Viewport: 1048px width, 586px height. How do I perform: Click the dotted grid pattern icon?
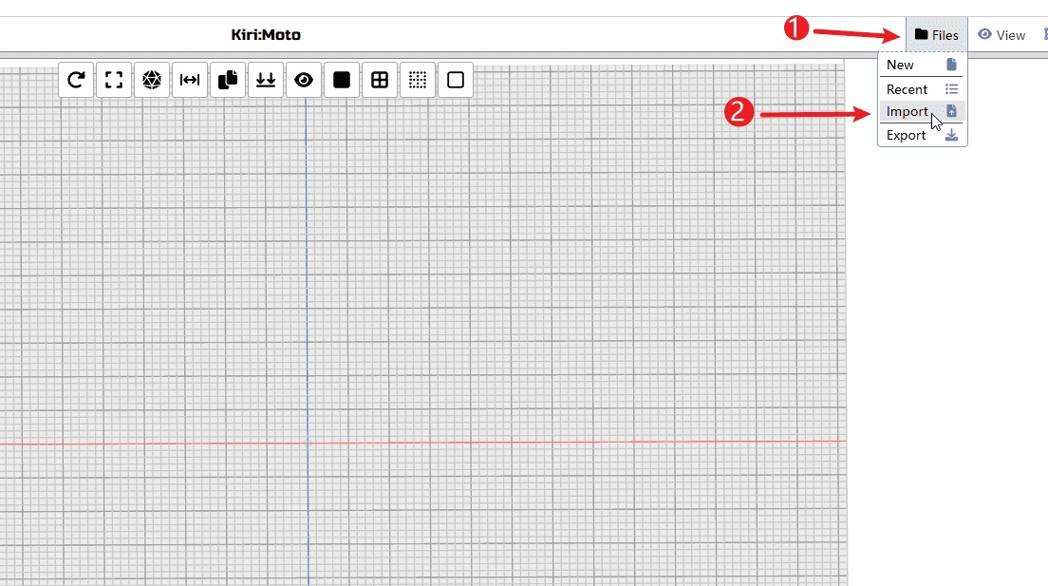(x=418, y=80)
